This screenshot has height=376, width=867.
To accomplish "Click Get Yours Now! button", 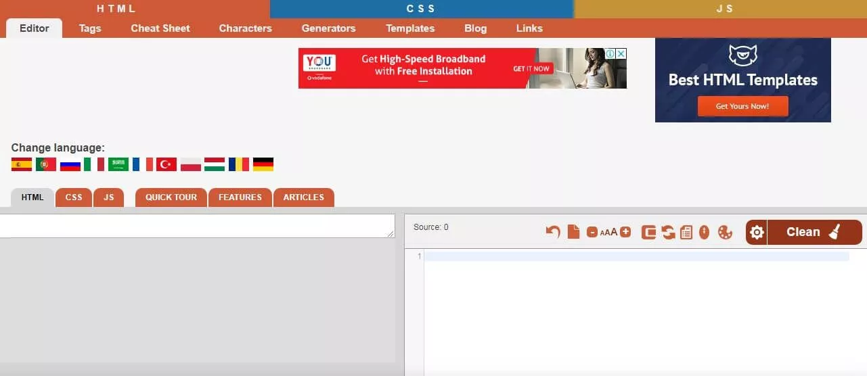I will coord(742,106).
